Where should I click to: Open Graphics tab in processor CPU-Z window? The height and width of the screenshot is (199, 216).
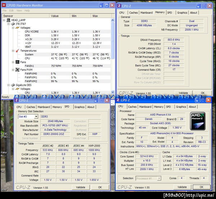coord(181,107)
